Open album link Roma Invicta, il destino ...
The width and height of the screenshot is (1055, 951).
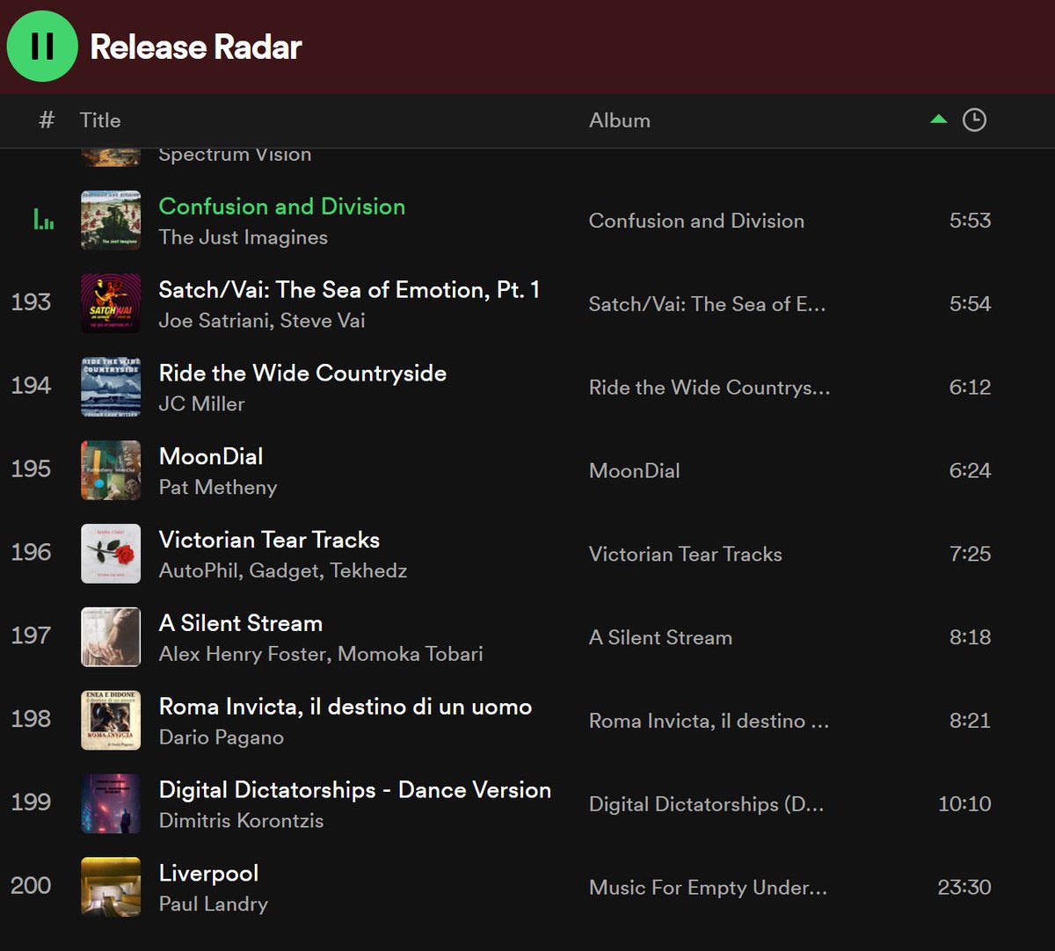(709, 721)
